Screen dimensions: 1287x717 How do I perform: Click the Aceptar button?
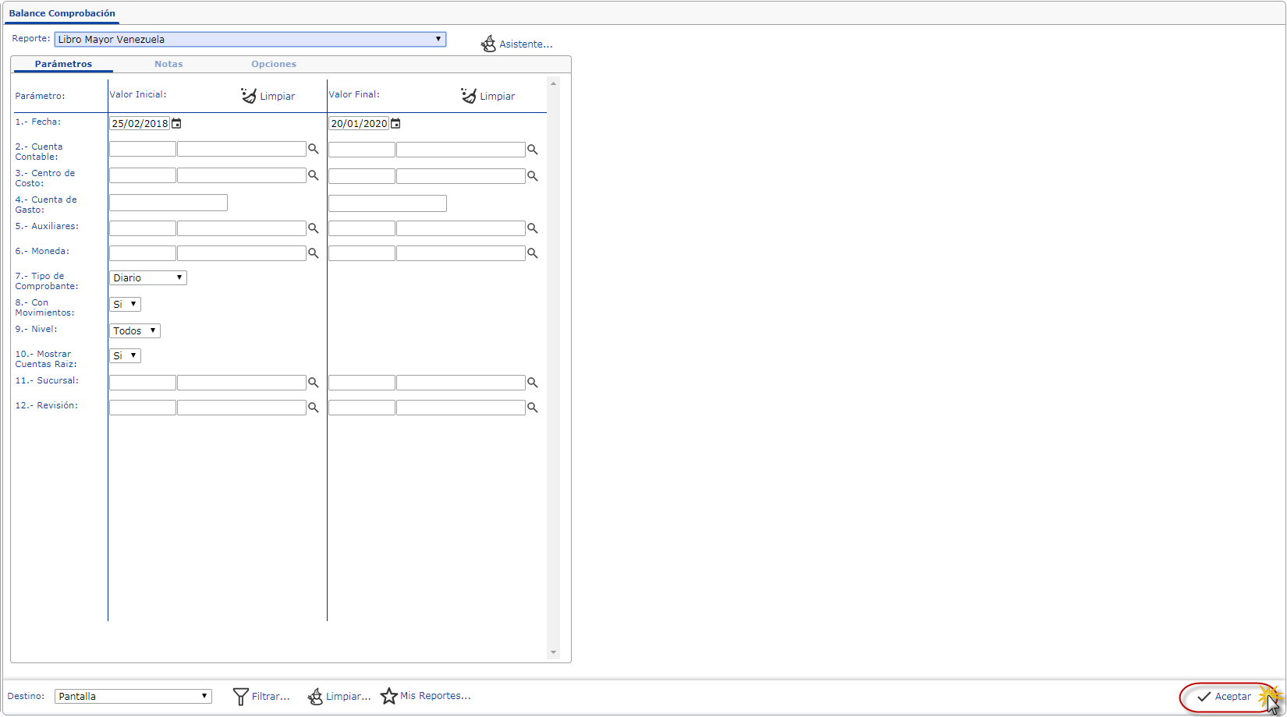tap(1225, 697)
